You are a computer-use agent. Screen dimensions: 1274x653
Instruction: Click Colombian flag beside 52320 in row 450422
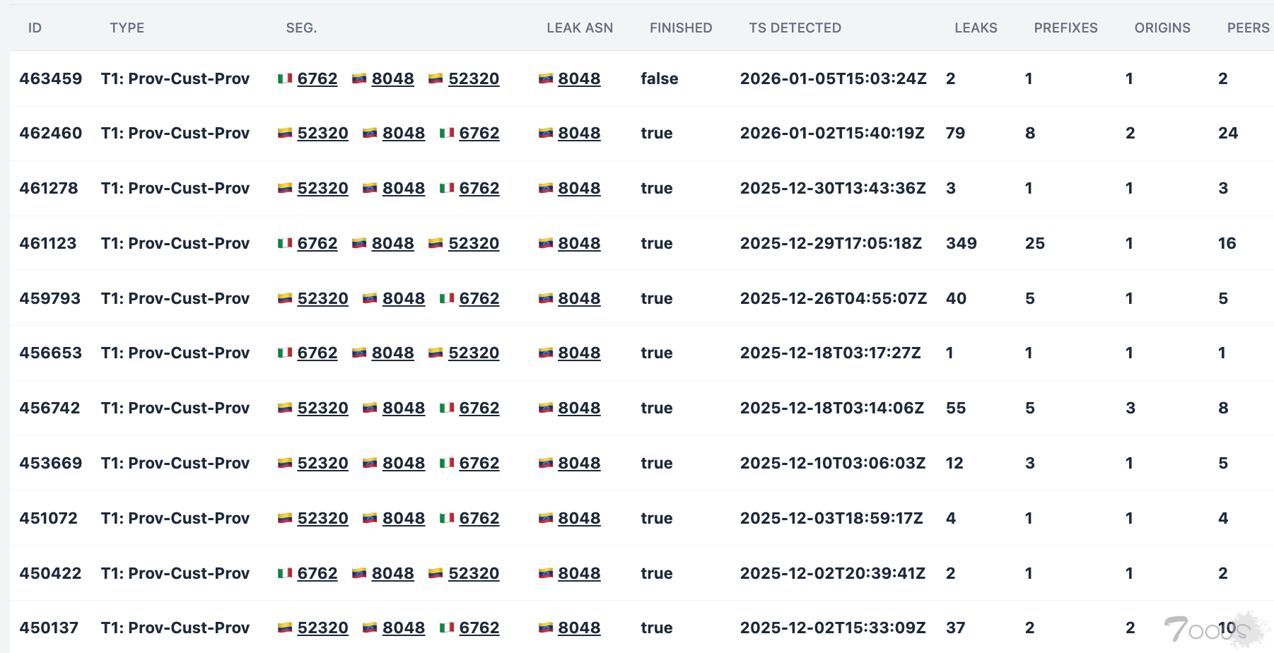click(x=436, y=573)
